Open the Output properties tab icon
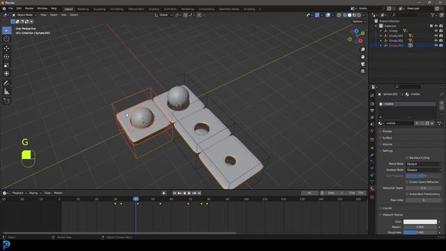The width and height of the screenshot is (446, 251). click(372, 111)
